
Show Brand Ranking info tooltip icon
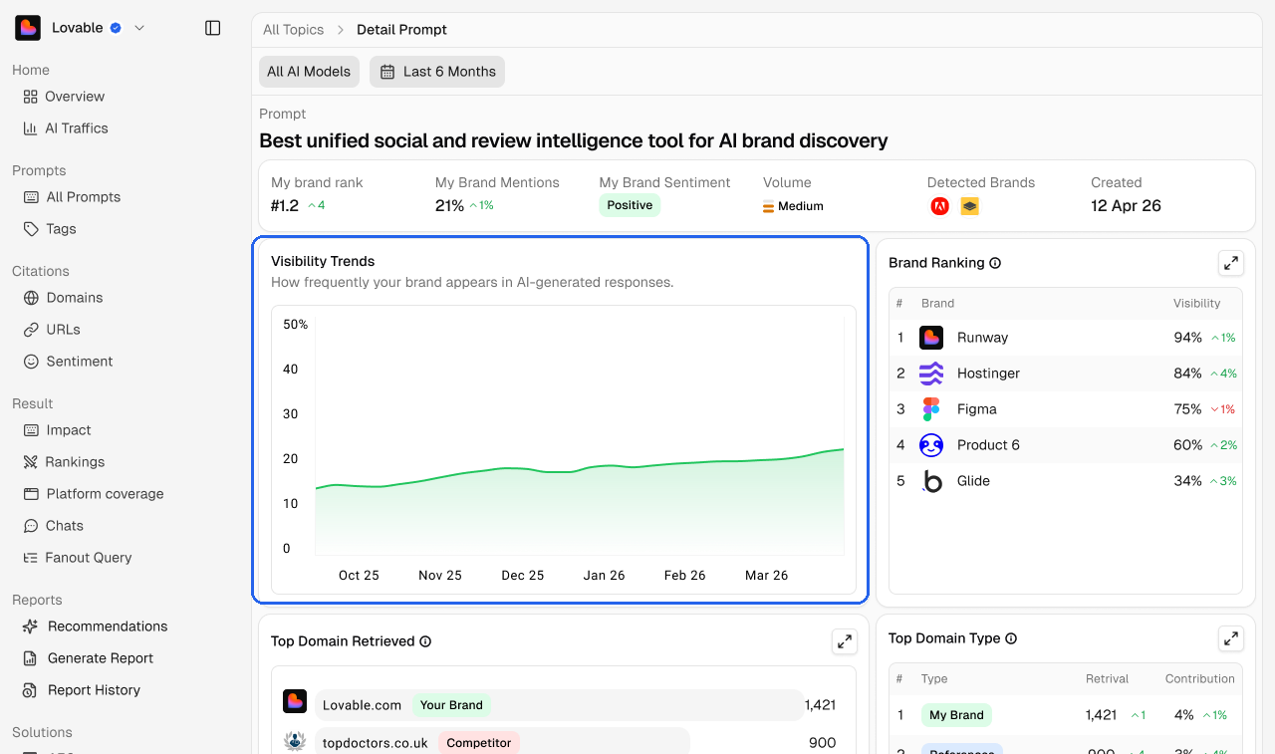(995, 263)
